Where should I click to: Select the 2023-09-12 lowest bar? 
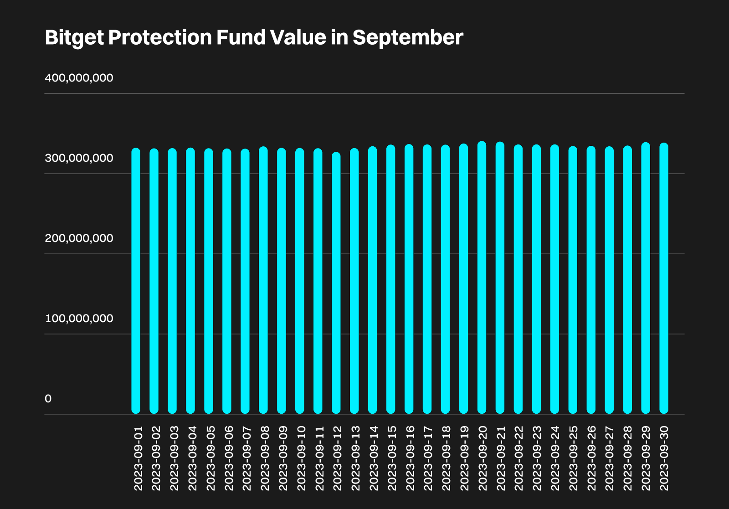click(x=336, y=283)
